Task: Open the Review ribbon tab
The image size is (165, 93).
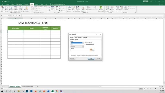Action: pos(37,4)
